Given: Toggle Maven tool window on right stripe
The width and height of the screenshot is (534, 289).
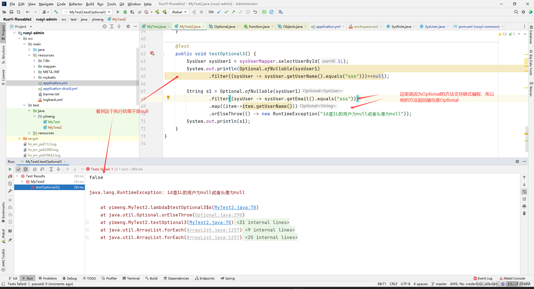Looking at the screenshot, I should coord(531,89).
